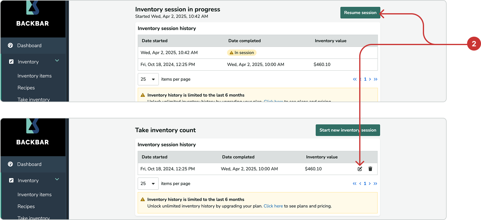Image resolution: width=481 pixels, height=220 pixels.
Task: Collapse Inventory chevron in top sidebar
Action: [57, 61]
